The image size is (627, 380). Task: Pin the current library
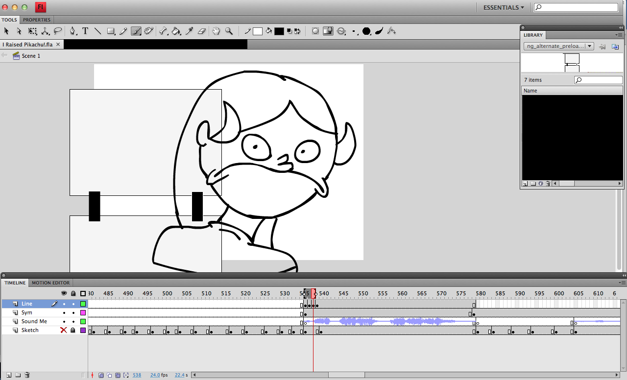pyautogui.click(x=603, y=46)
